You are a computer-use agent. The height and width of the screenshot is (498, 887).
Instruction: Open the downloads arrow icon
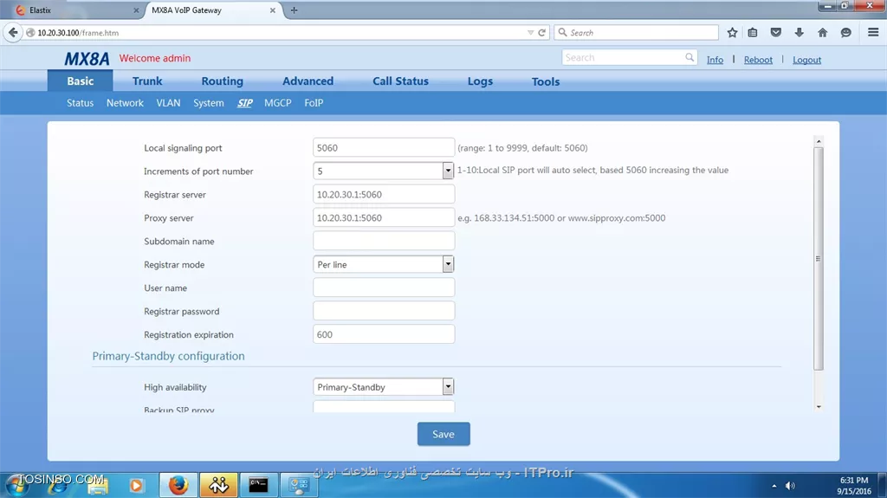tap(799, 32)
